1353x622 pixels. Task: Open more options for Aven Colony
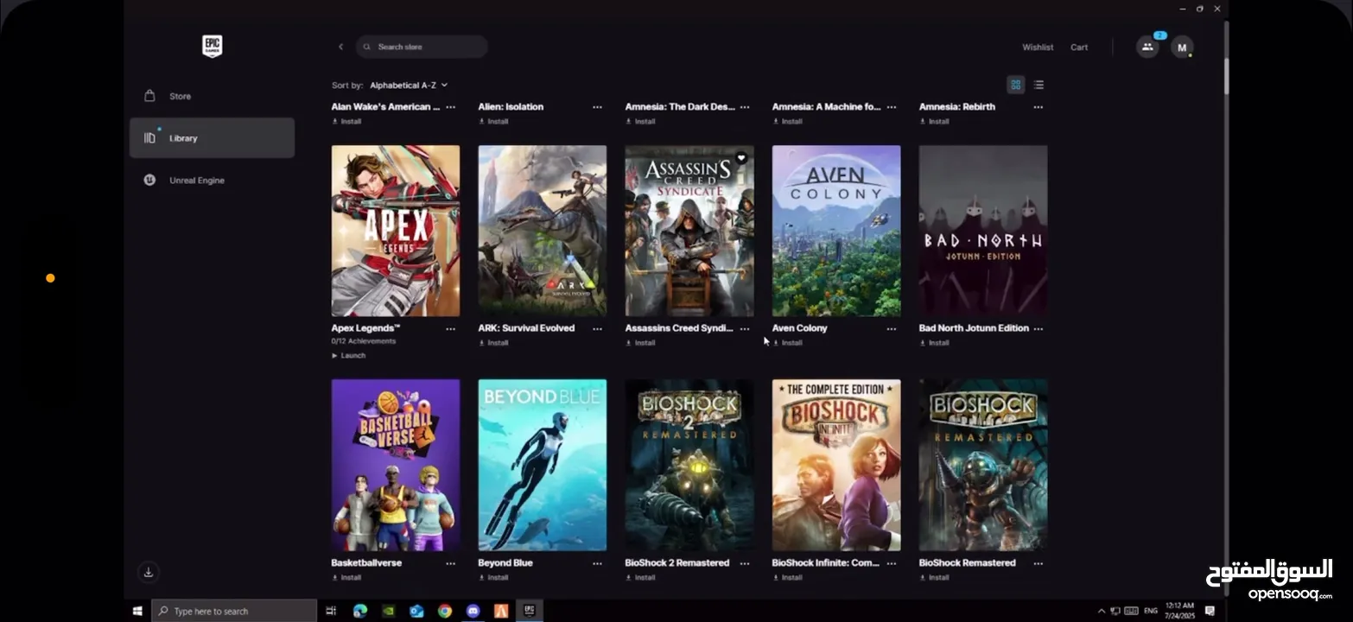892,329
